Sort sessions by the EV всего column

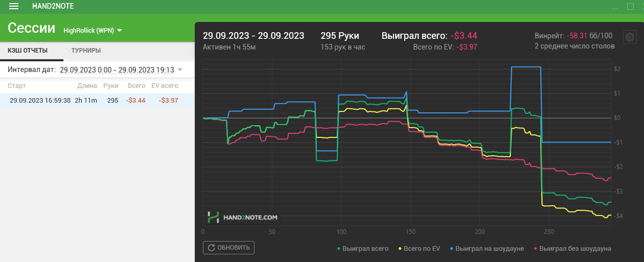click(x=165, y=86)
